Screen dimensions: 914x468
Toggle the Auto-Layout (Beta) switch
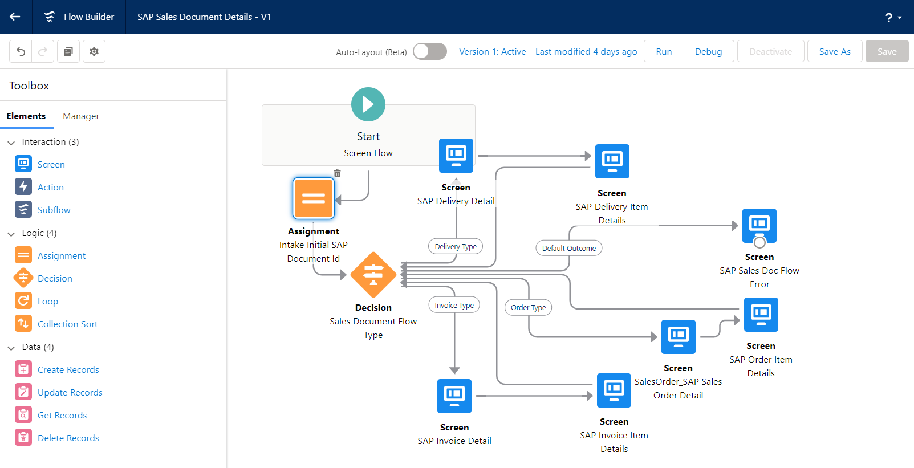[x=430, y=51]
